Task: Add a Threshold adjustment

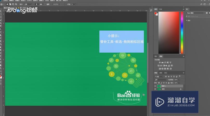Action: coord(165,69)
